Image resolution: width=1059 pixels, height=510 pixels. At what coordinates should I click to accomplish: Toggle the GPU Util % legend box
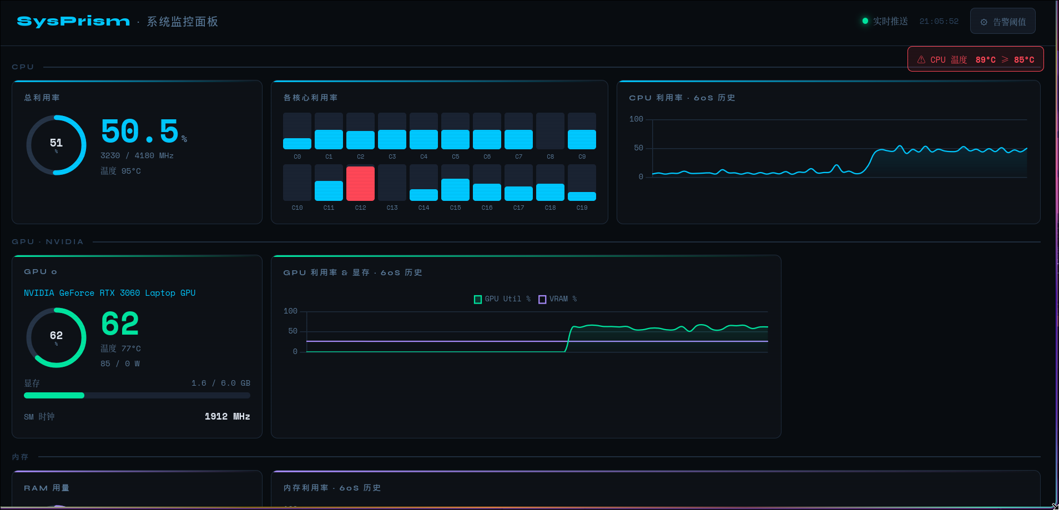click(x=477, y=299)
